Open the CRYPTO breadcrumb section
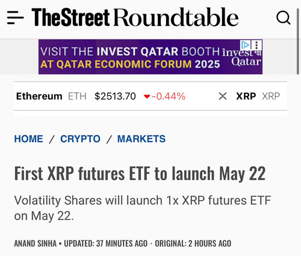The height and width of the screenshot is (256, 301). 80,139
